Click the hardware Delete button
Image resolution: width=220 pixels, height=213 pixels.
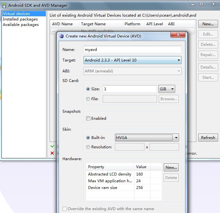pos(171,178)
